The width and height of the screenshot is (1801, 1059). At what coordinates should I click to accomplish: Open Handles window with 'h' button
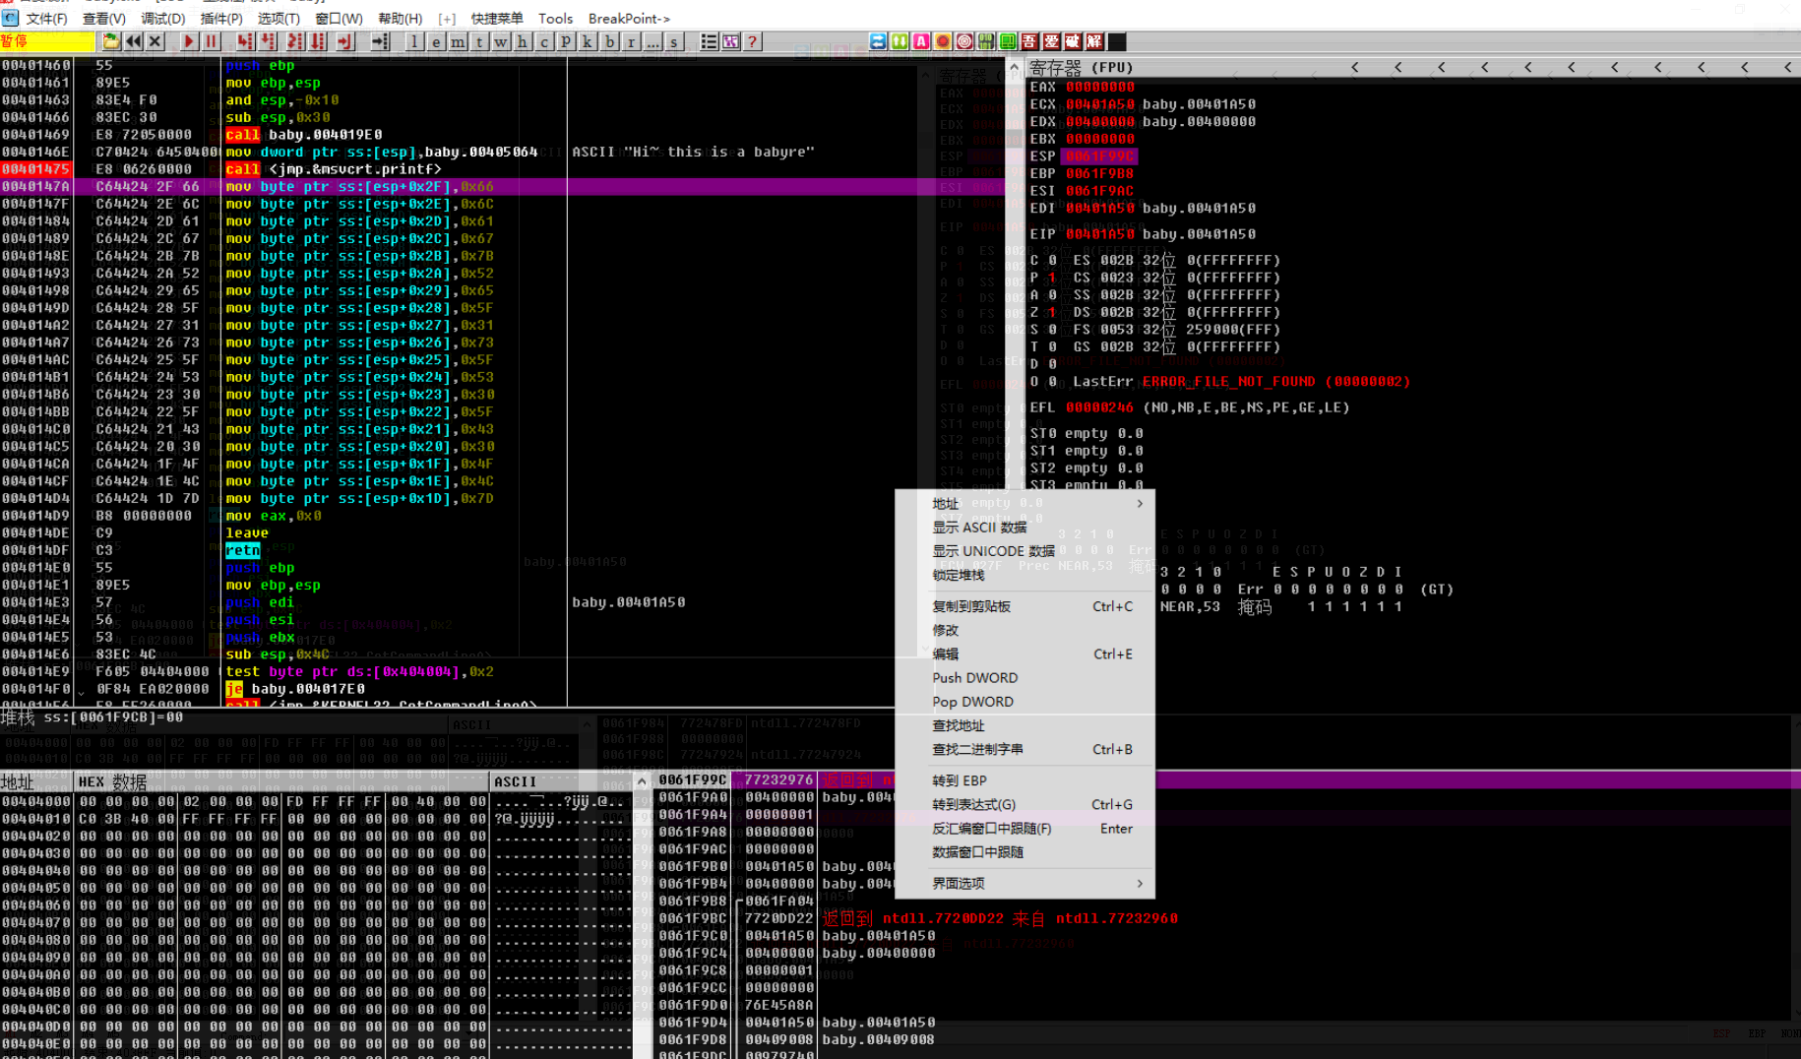click(523, 41)
